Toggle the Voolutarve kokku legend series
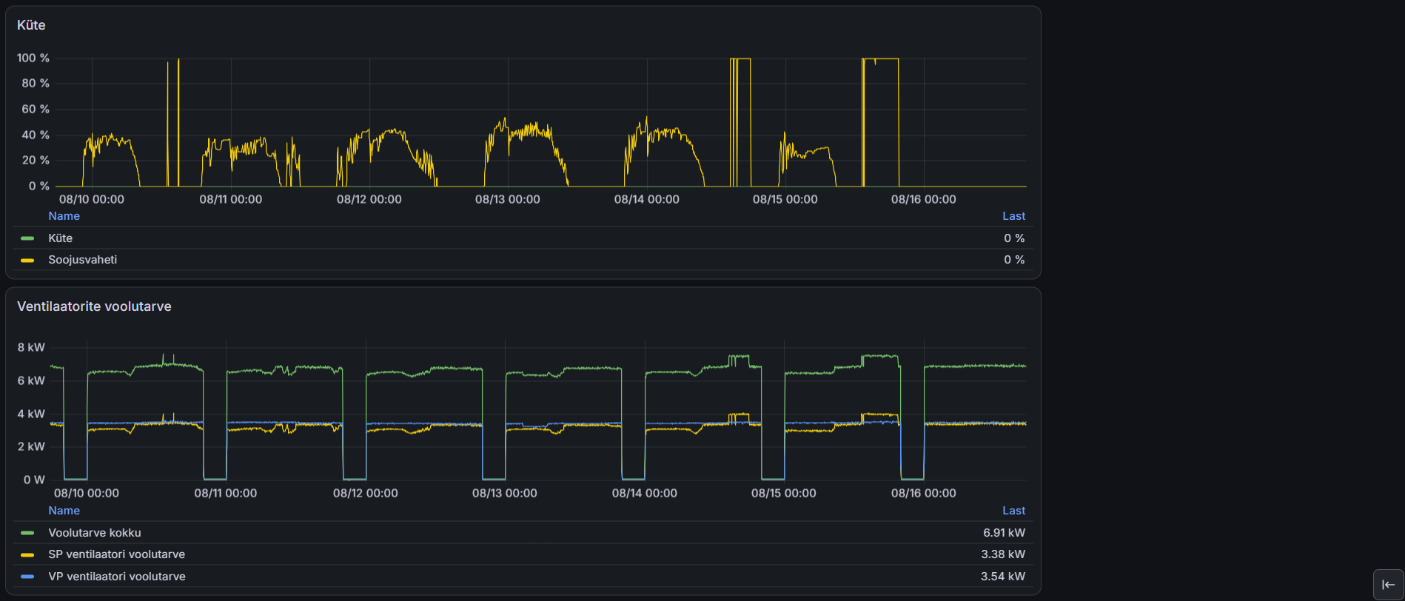This screenshot has height=601, width=1405. tap(94, 533)
